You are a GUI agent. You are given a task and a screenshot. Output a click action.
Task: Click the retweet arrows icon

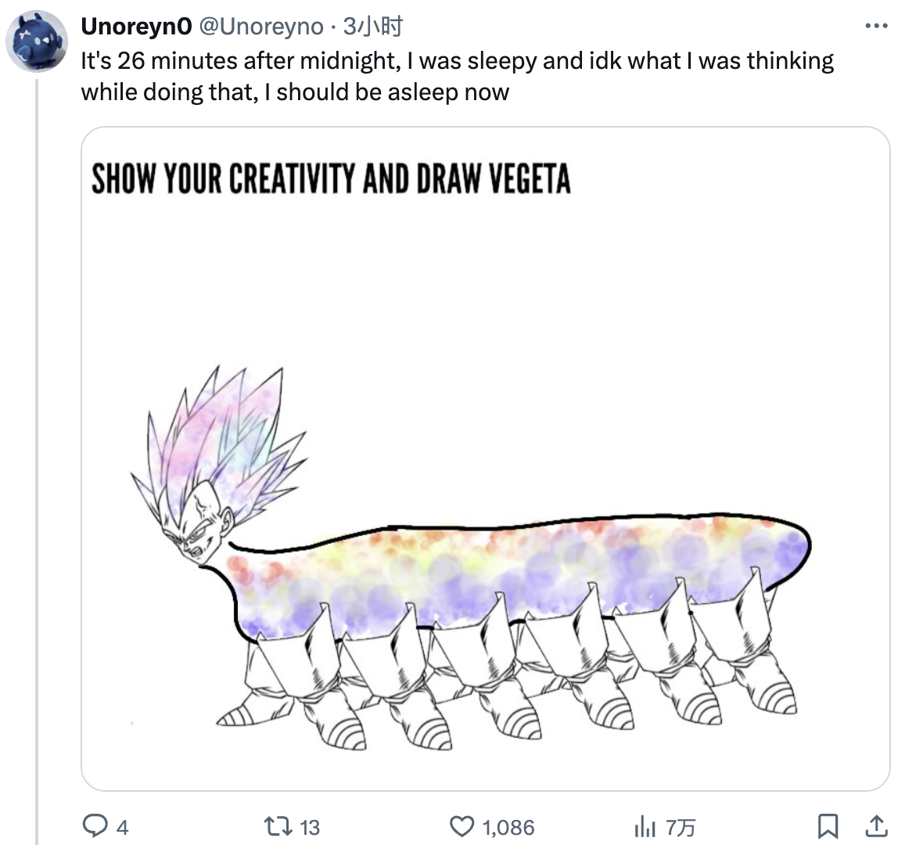[x=275, y=825]
